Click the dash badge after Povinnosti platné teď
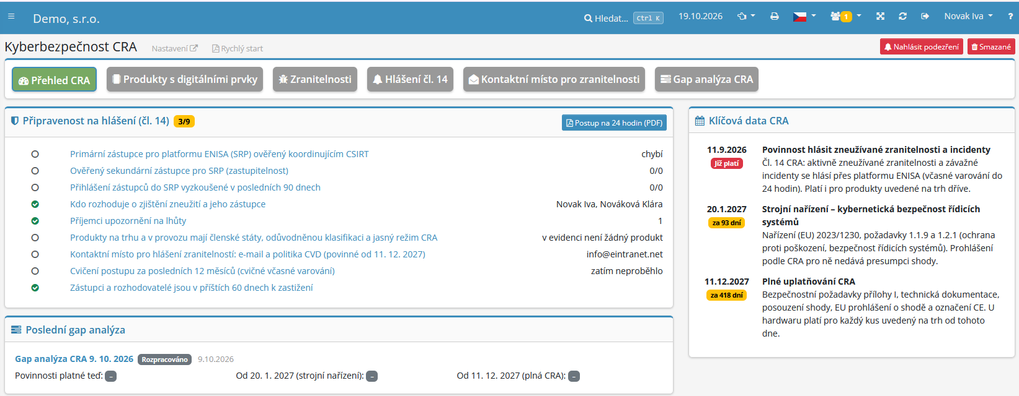This screenshot has width=1019, height=396. pyautogui.click(x=110, y=376)
